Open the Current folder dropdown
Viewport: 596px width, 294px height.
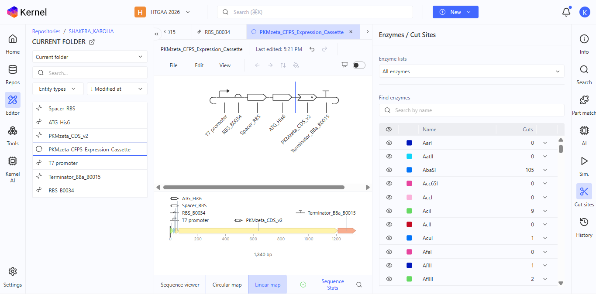pyautogui.click(x=90, y=57)
